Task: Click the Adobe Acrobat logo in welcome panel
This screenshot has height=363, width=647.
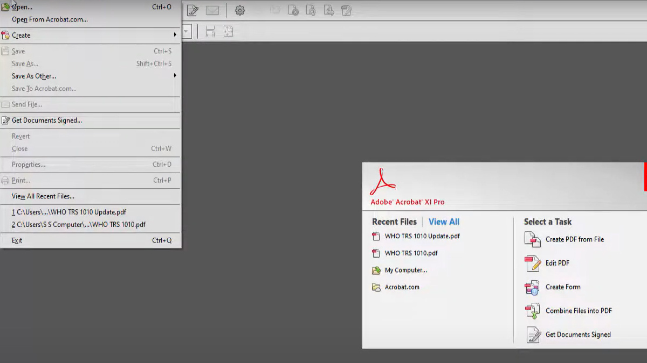Action: point(383,182)
